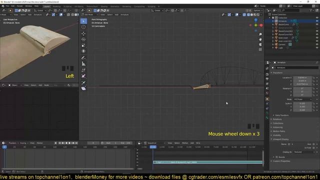Open the Playback popover in timeline
The height and width of the screenshot is (180, 320).
(13, 143)
